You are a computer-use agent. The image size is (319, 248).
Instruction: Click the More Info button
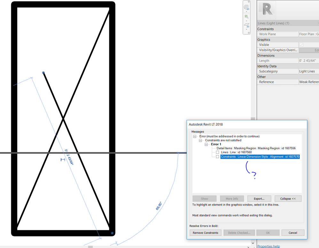tap(232, 198)
